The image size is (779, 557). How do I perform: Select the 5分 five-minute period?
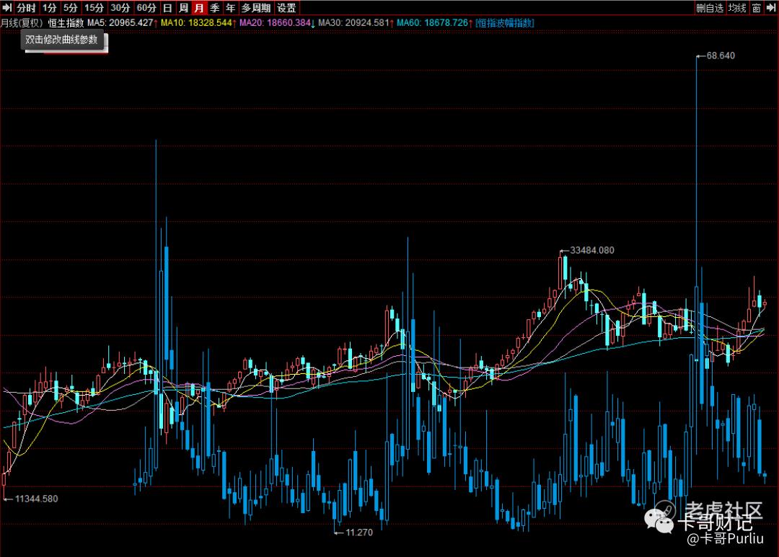pos(71,7)
